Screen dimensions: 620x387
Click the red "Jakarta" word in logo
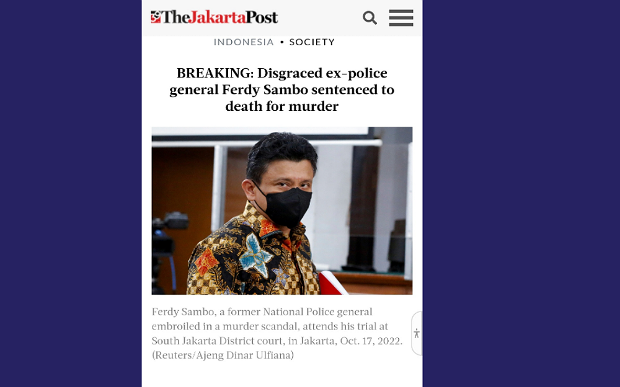pos(218,17)
